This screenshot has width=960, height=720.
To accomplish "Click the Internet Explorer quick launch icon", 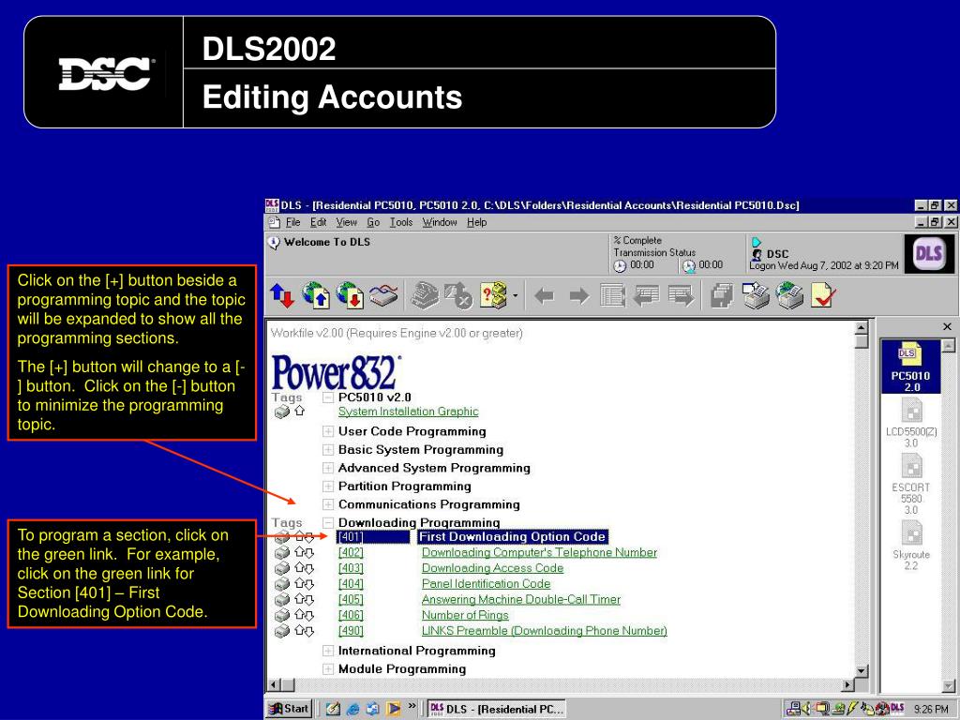I will pyautogui.click(x=353, y=709).
